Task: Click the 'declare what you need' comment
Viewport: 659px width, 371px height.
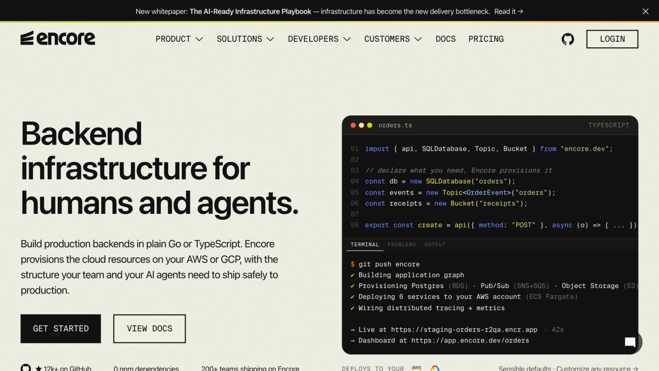Action: click(459, 170)
